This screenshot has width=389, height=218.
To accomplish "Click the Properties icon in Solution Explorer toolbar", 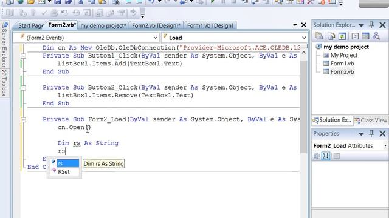I will 318,36.
